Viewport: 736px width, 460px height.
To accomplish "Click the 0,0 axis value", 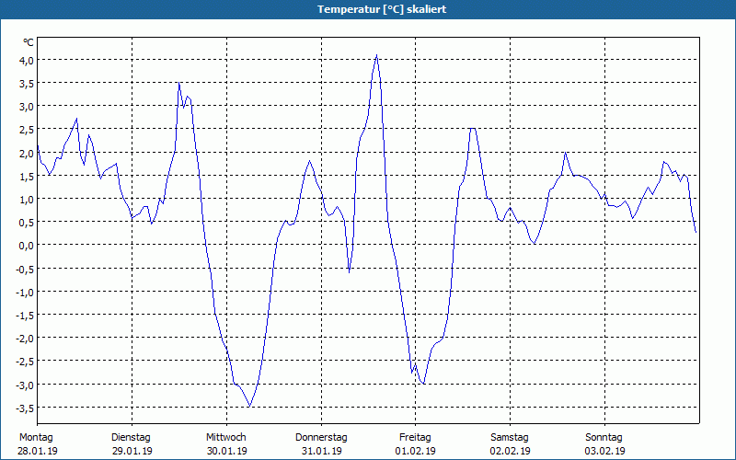I will point(27,246).
